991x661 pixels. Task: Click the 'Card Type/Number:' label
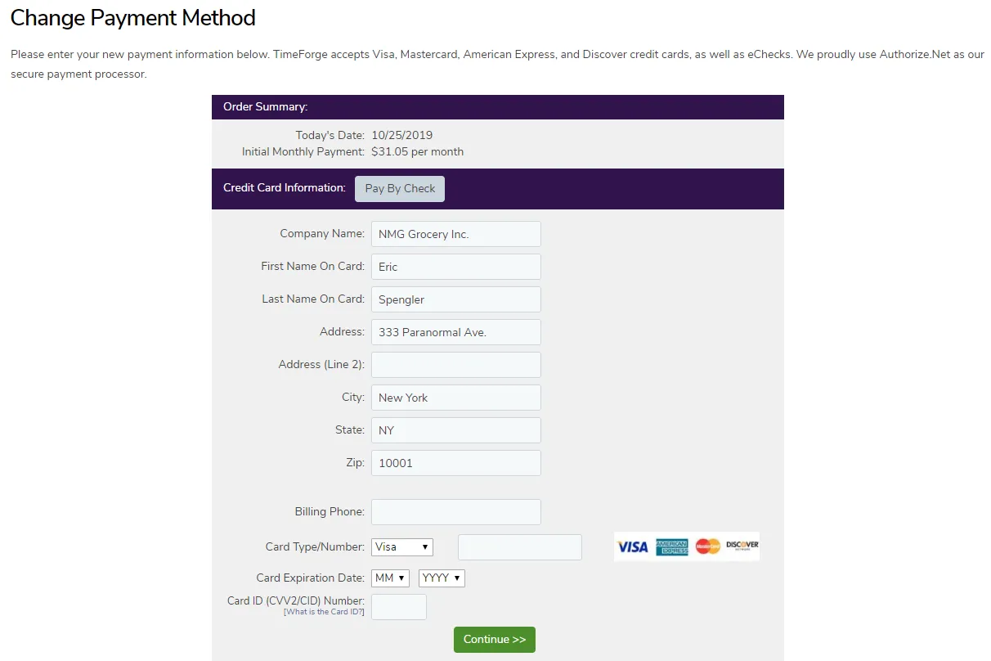point(316,546)
